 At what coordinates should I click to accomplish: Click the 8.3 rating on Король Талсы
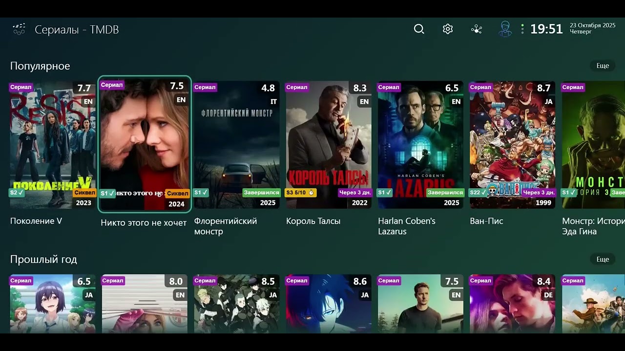pyautogui.click(x=360, y=88)
